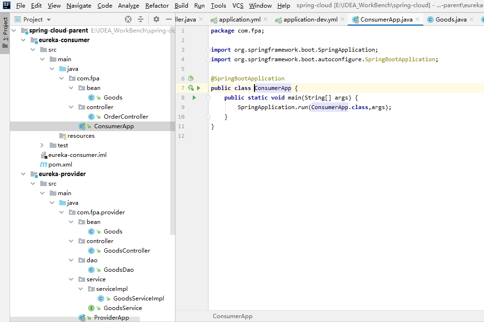Click the Spring bean gutter icon on line 6
This screenshot has height=322, width=484.
click(x=191, y=78)
